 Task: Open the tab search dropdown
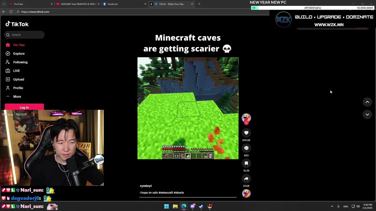click(4, 4)
